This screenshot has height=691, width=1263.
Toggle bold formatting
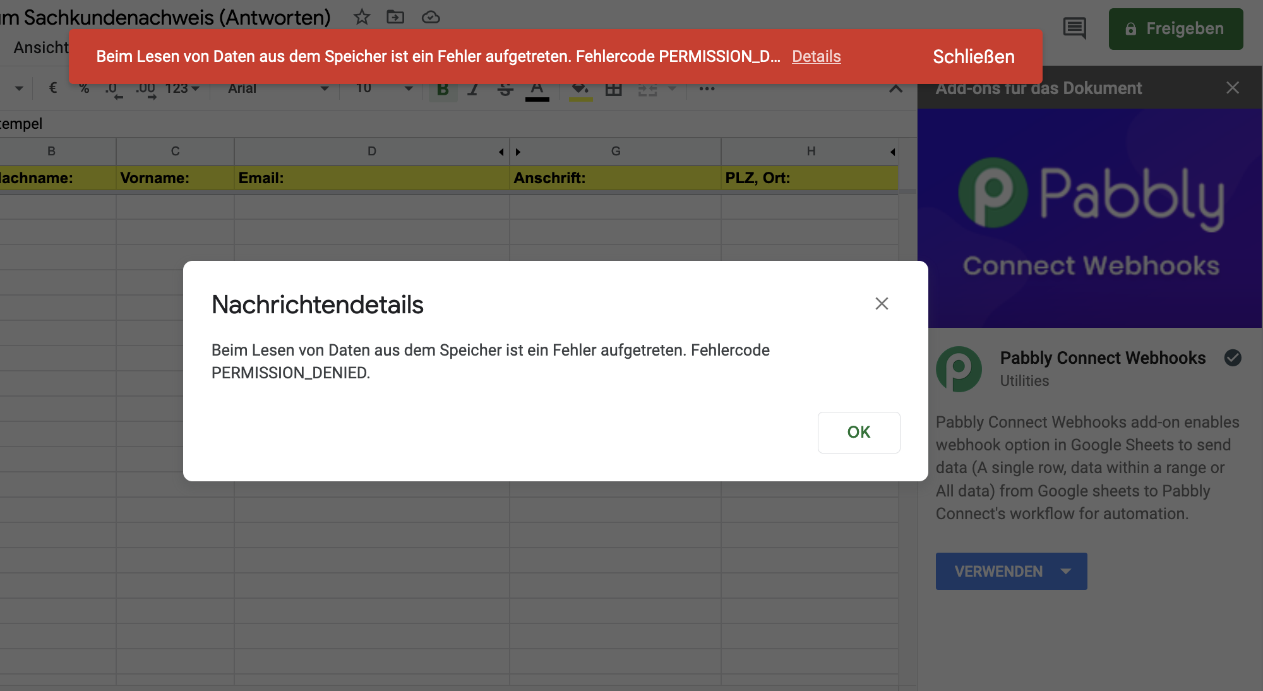(x=443, y=89)
